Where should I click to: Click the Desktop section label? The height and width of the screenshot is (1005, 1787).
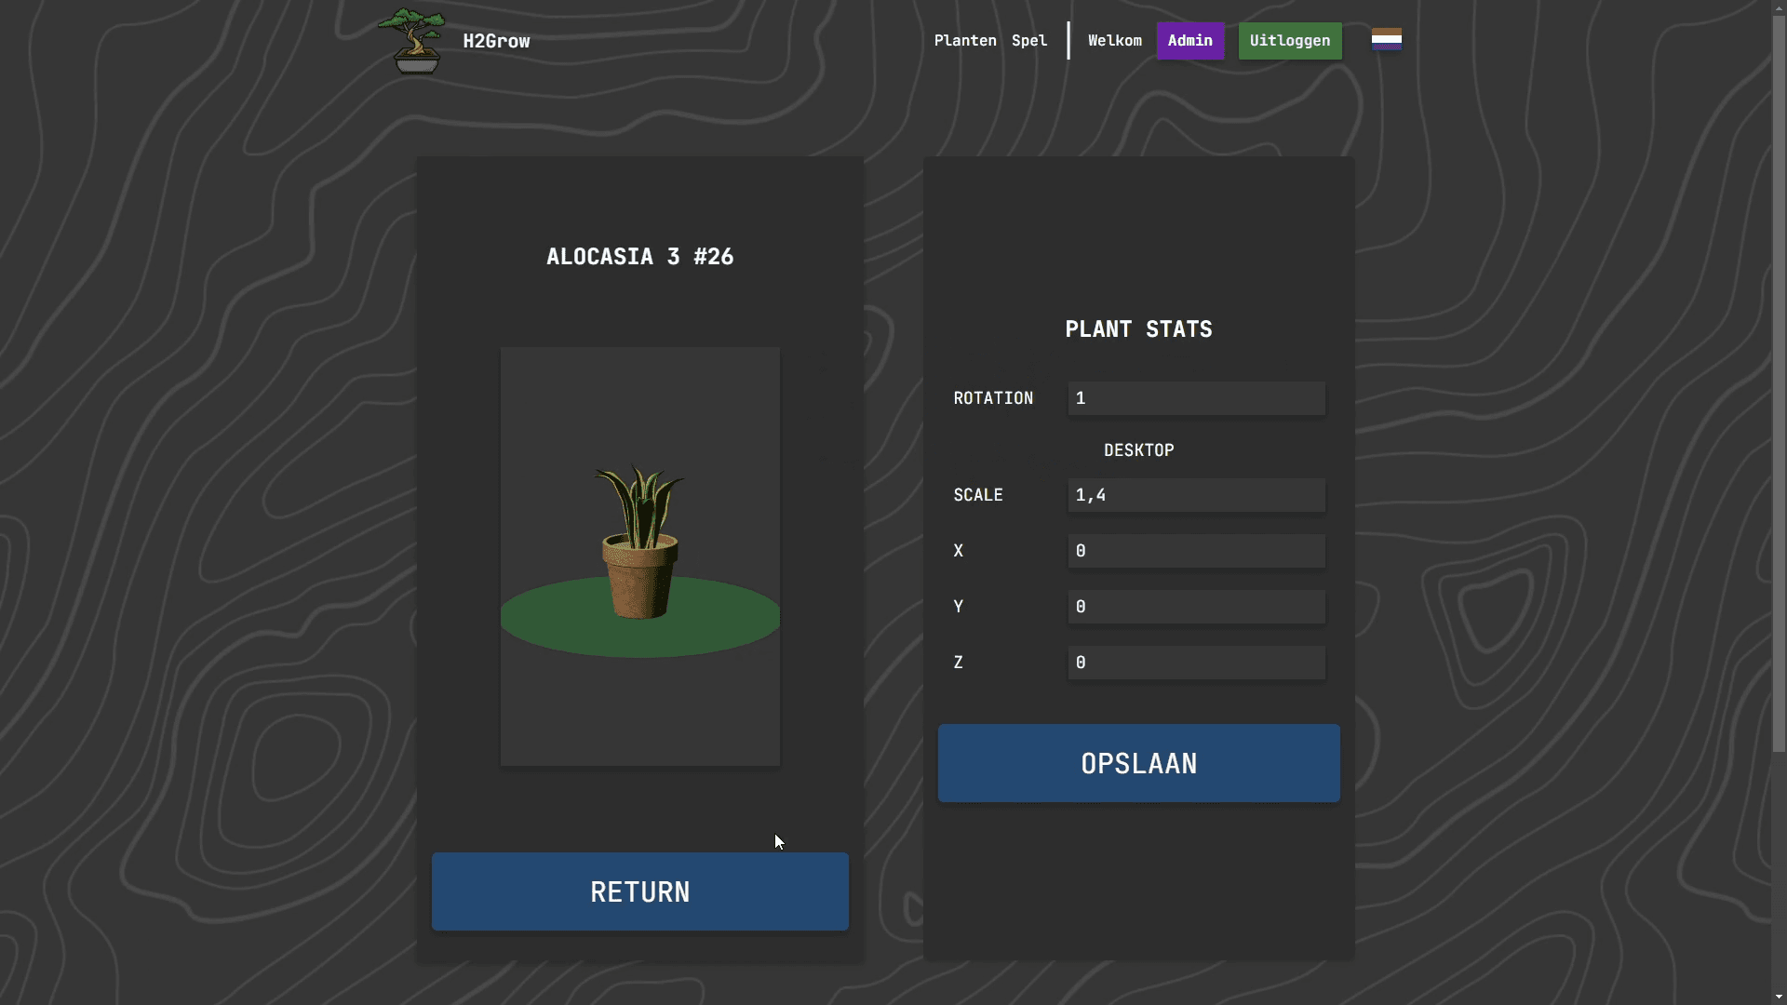click(x=1138, y=450)
